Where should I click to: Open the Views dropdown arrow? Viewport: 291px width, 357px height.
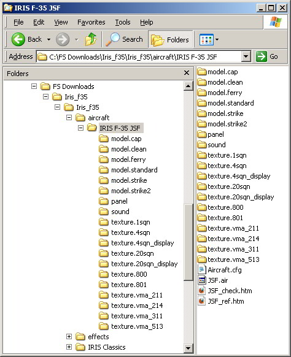point(217,39)
